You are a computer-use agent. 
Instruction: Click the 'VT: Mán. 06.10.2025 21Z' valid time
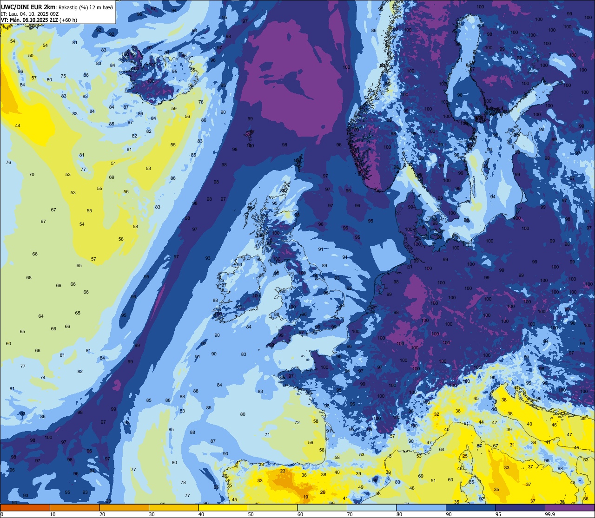(29, 20)
